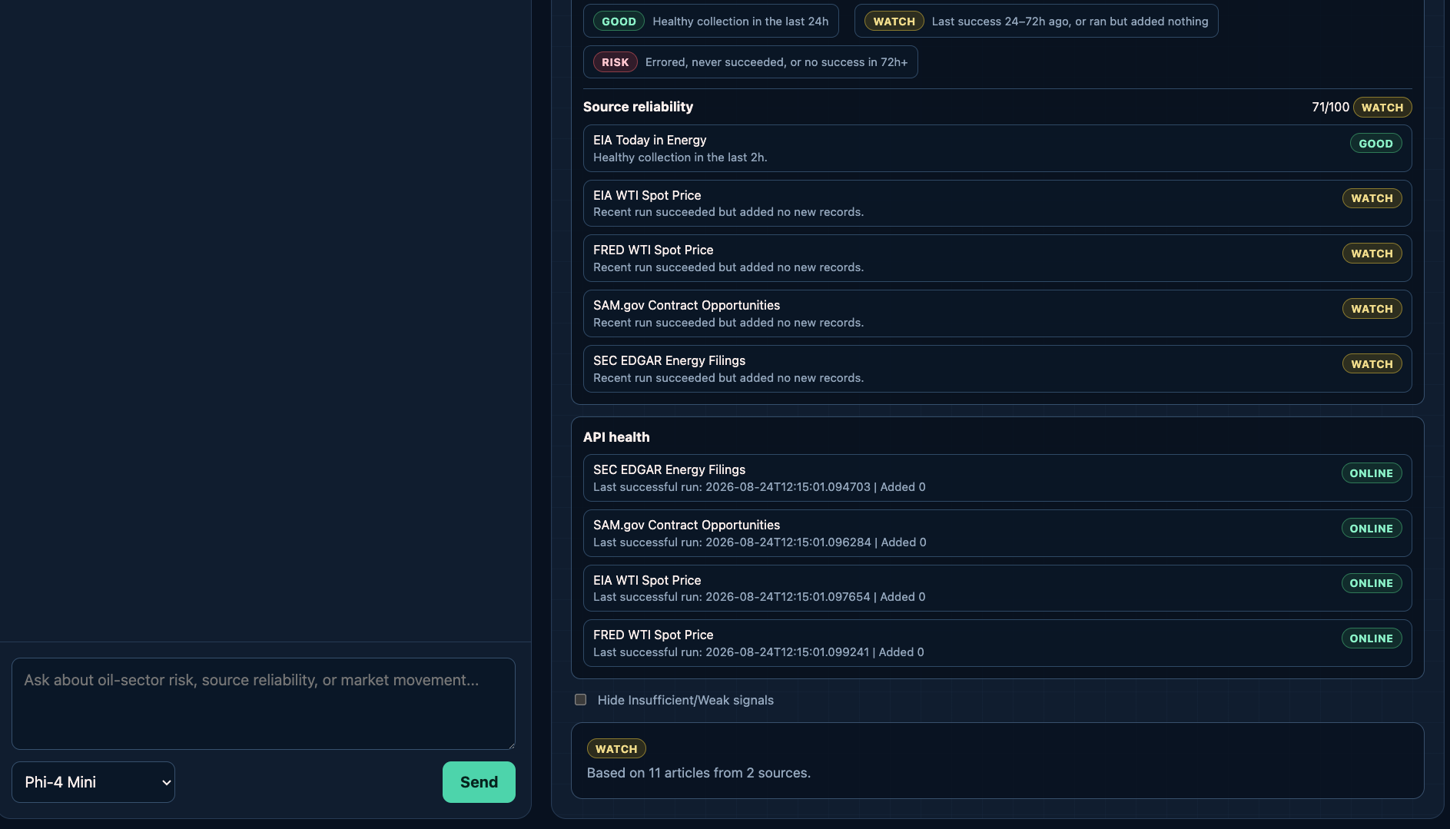This screenshot has height=829, width=1450.
Task: Click the Source reliability heading
Action: pyautogui.click(x=638, y=107)
